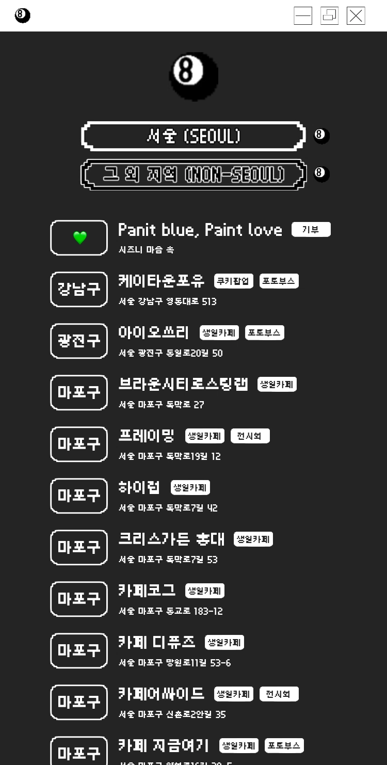Click the large 8-ball logo

click(193, 76)
